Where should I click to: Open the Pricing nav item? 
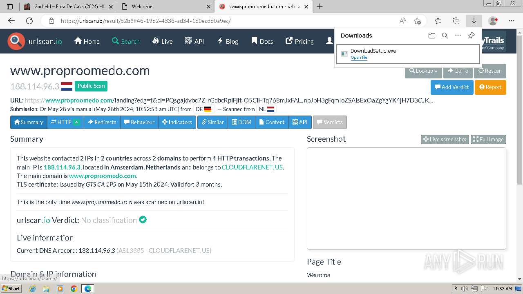pyautogui.click(x=299, y=41)
